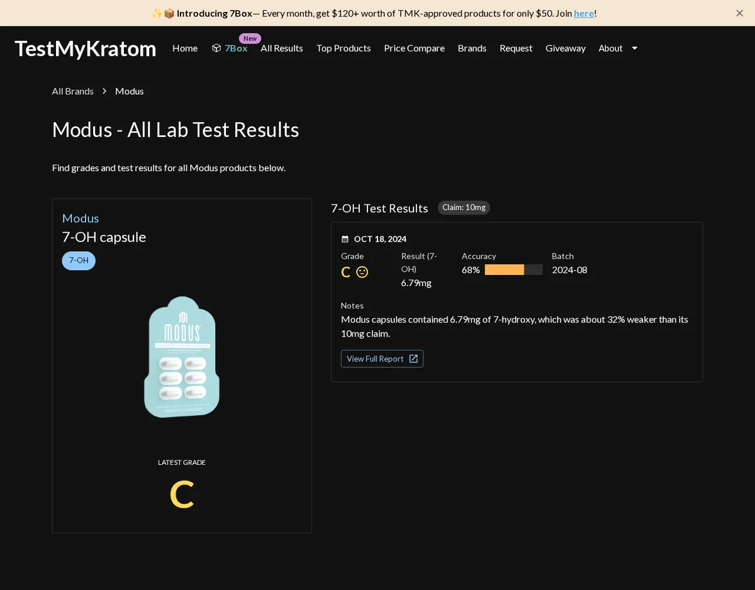Open the About menu label

[x=610, y=48]
